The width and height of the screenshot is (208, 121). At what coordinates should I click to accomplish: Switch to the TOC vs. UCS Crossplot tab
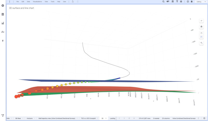[88, 118]
